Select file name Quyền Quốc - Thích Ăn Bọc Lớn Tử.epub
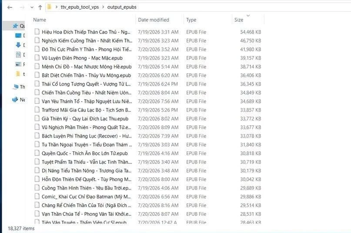The height and width of the screenshot is (233, 351). [x=85, y=154]
